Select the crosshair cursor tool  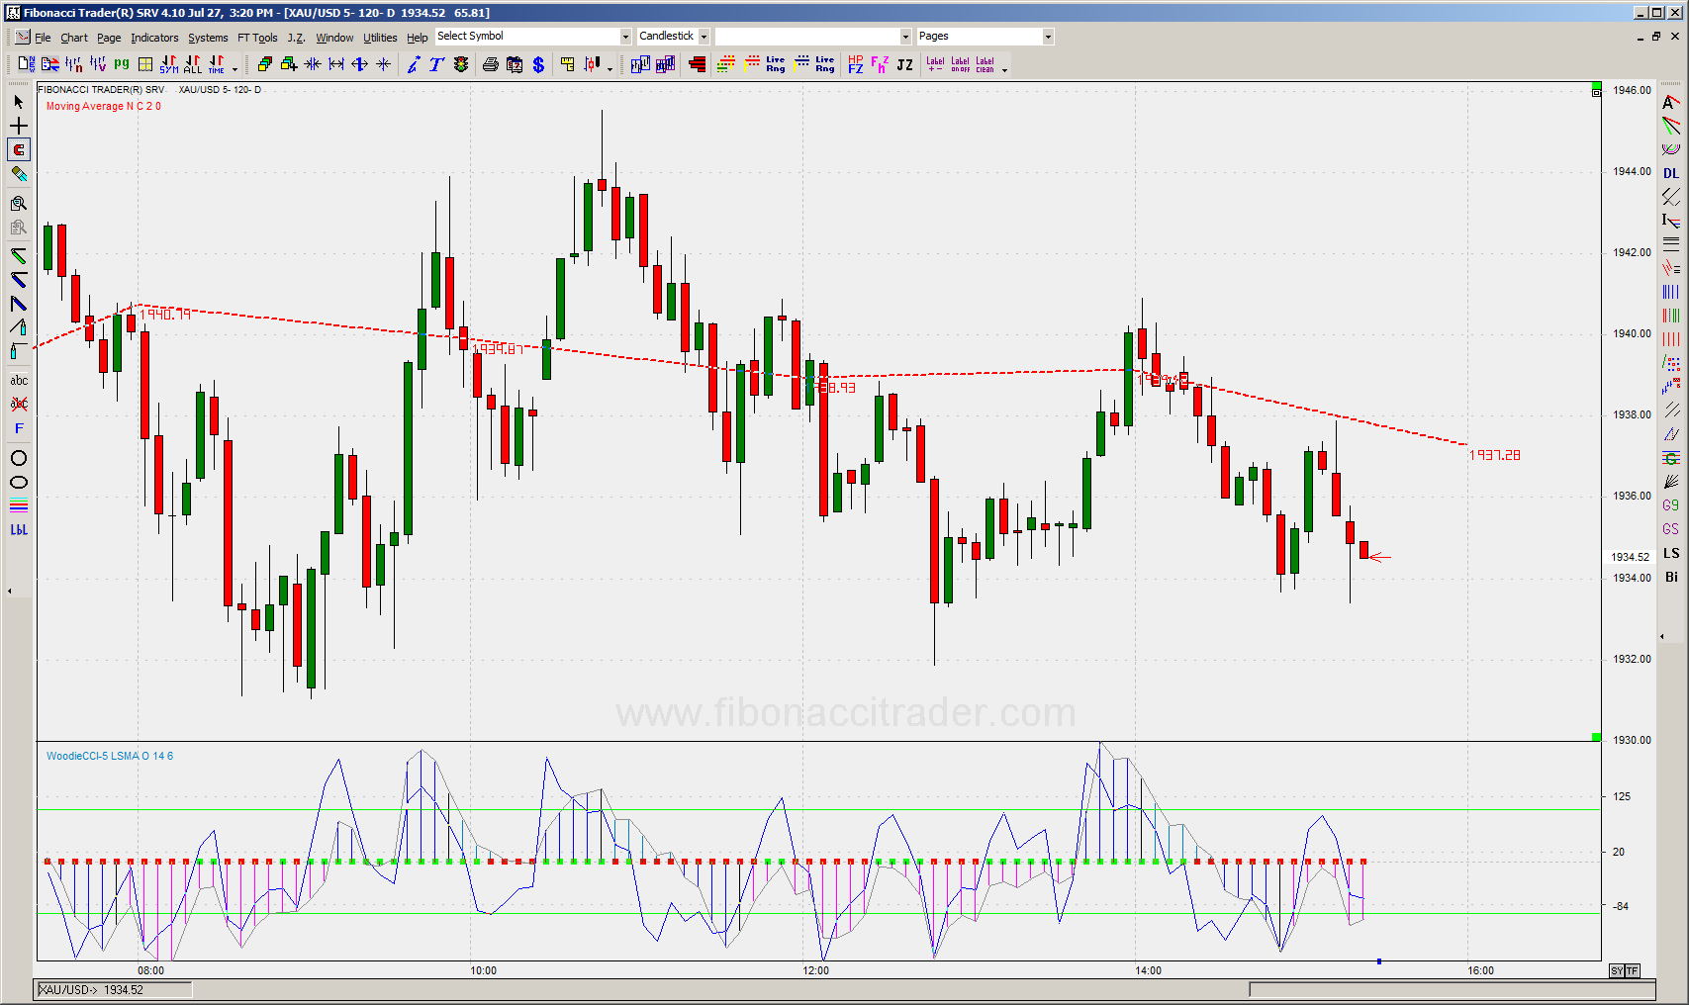coord(18,126)
